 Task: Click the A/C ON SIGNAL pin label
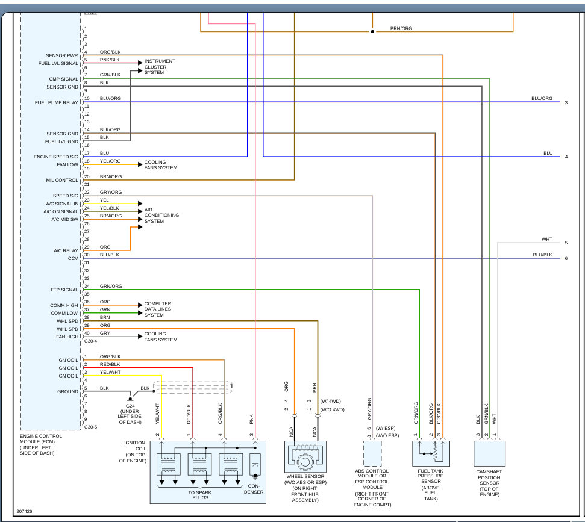coord(61,211)
